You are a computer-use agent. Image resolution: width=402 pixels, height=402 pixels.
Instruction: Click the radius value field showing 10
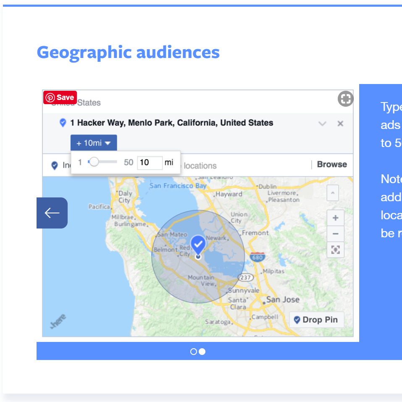pyautogui.click(x=150, y=163)
